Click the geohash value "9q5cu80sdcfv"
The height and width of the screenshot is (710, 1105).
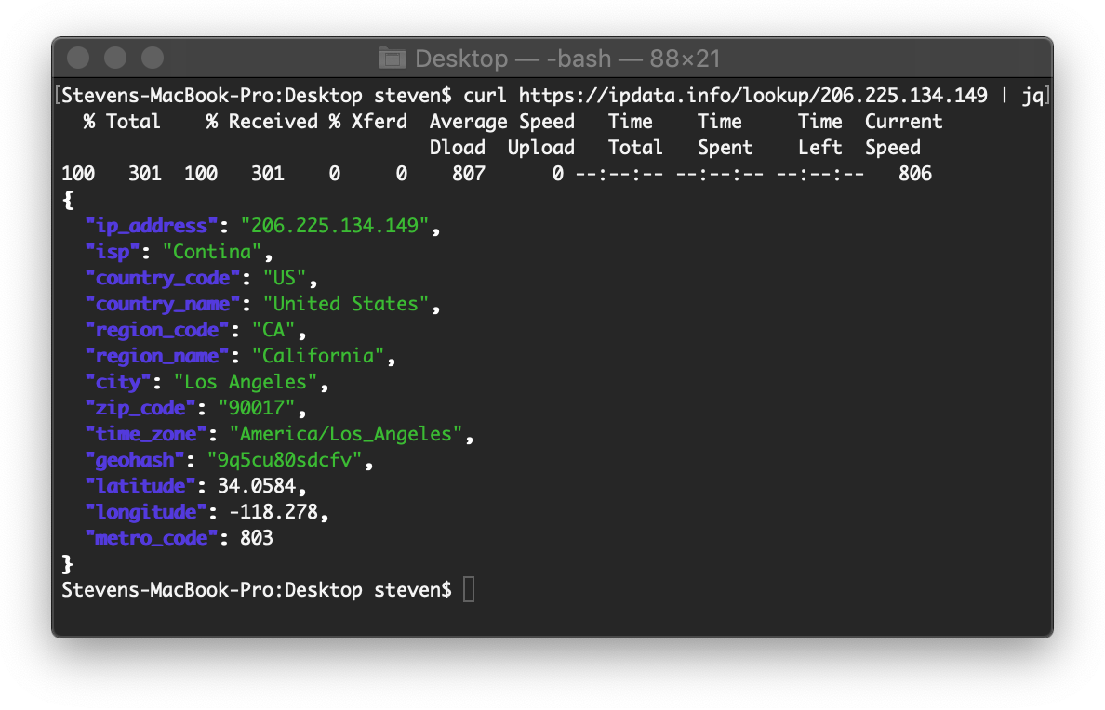pyautogui.click(x=285, y=460)
